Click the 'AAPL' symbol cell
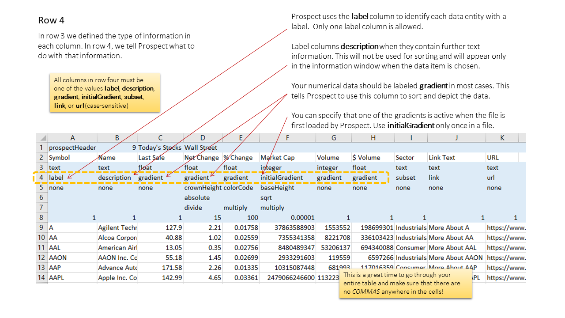 72,278
